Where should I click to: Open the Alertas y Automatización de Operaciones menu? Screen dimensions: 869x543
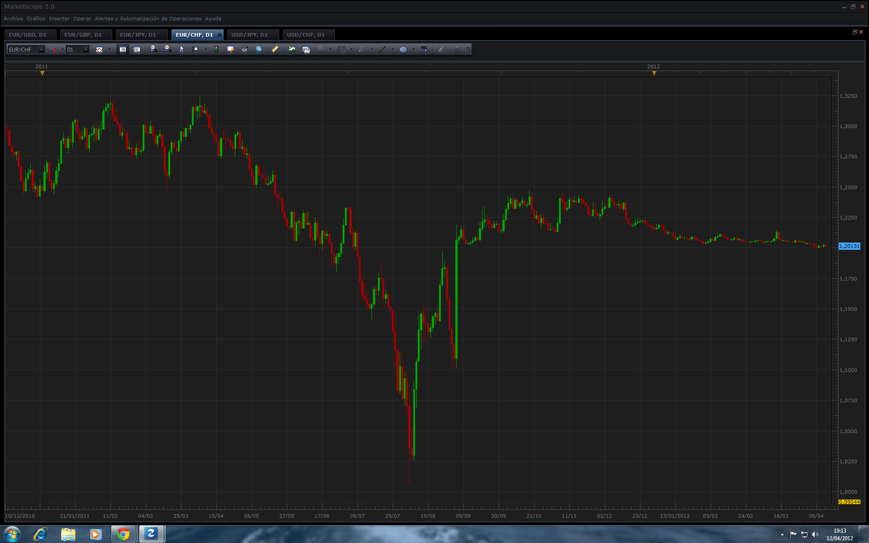click(148, 19)
